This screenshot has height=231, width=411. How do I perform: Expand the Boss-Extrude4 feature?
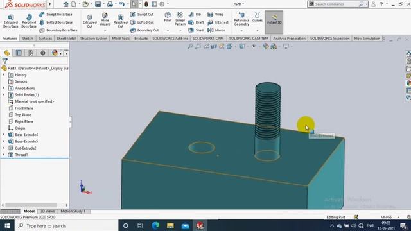point(4,135)
